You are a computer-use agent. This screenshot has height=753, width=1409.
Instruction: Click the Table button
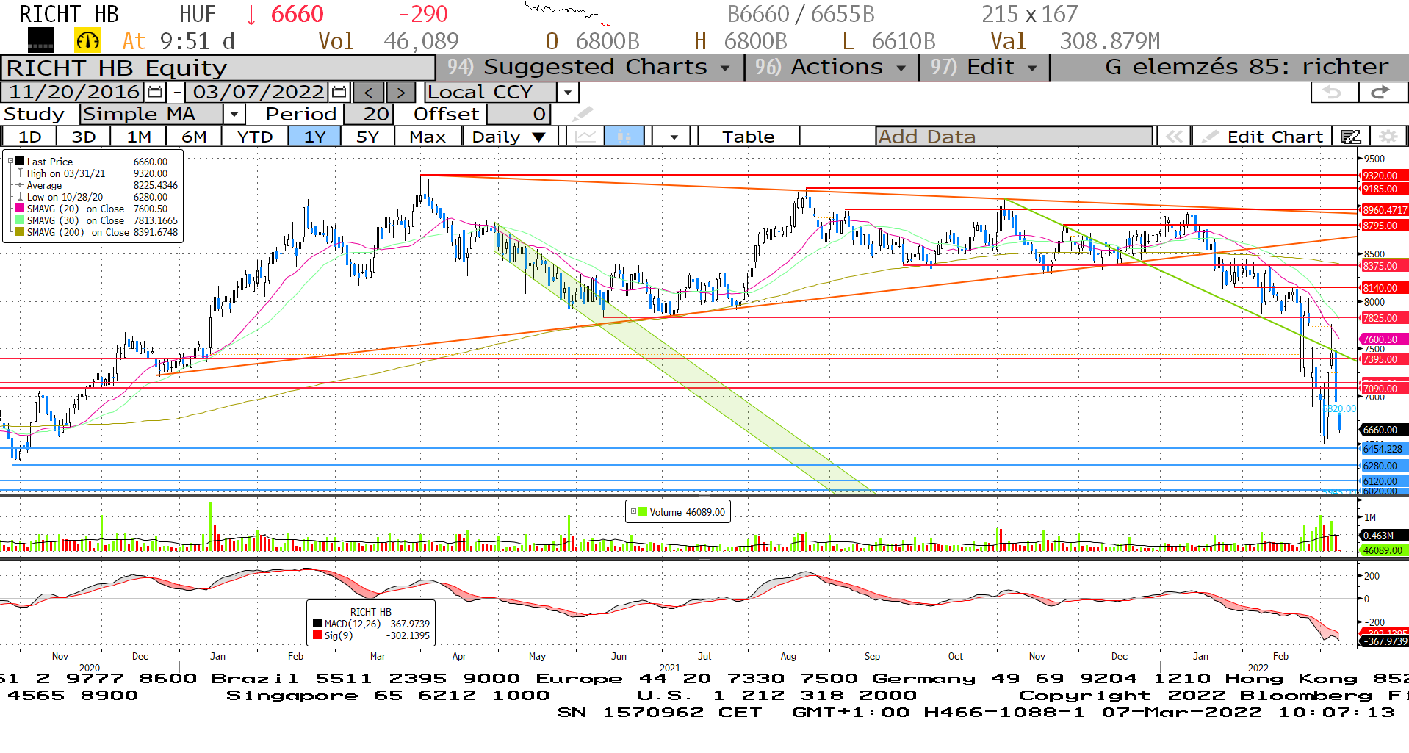tap(748, 137)
